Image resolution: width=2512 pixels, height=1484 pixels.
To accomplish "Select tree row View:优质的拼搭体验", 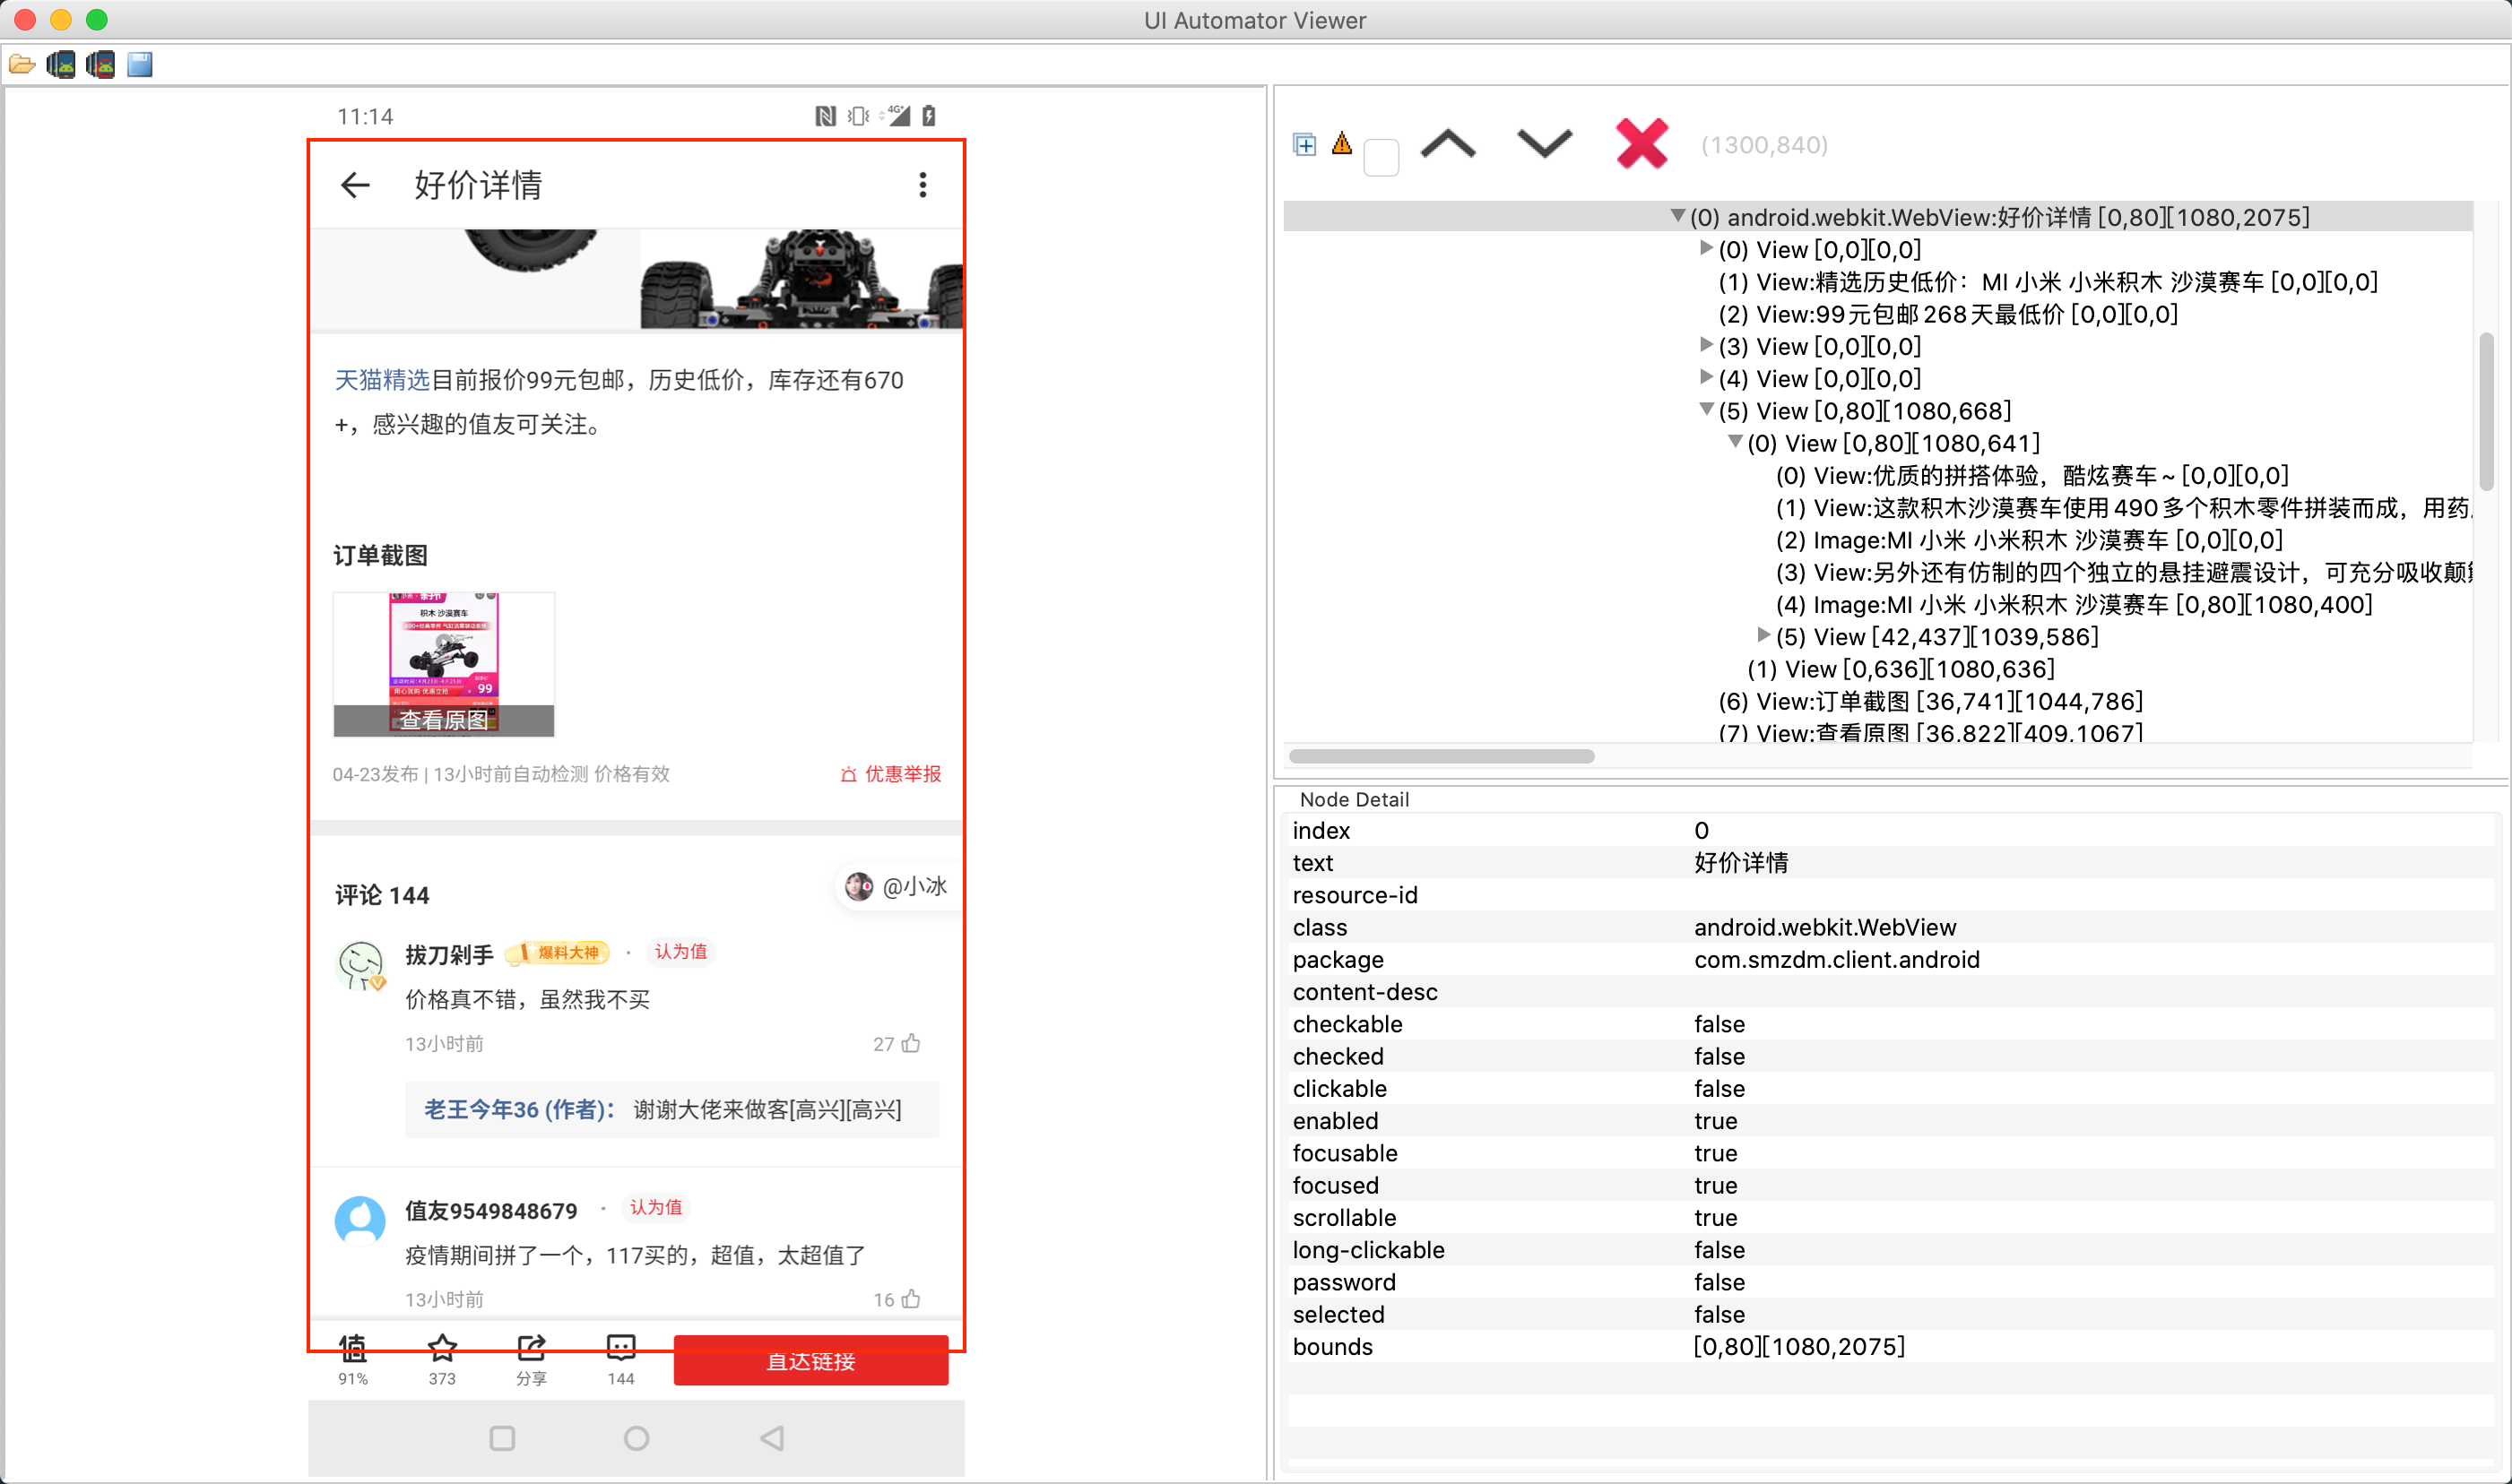I will tap(2031, 475).
